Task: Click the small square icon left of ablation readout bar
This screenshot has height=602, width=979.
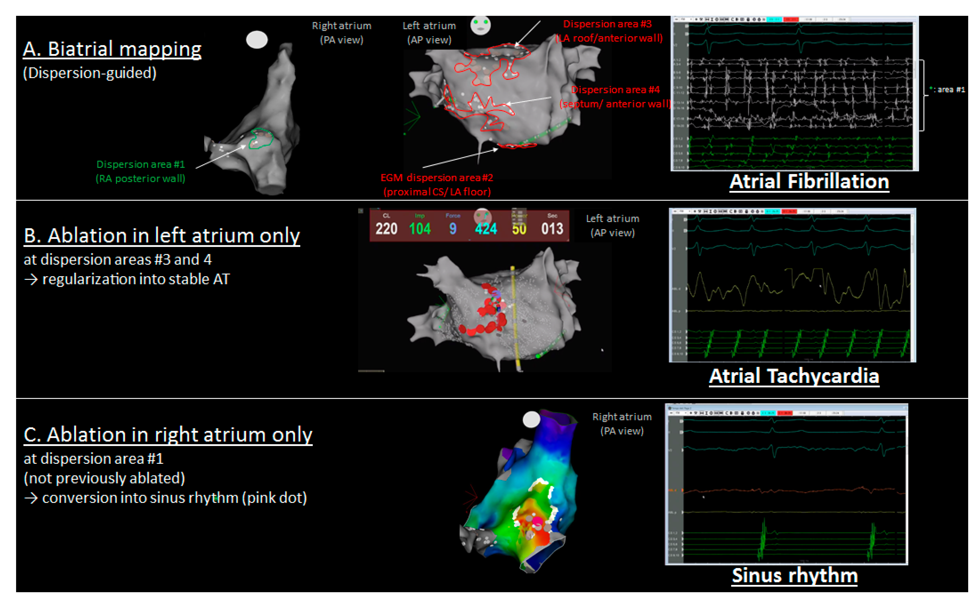Action: [361, 211]
